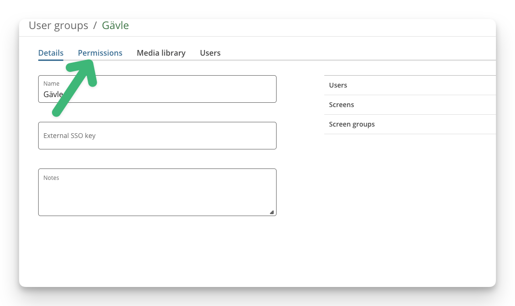Focus the Name input containing Gävle
Viewport: 515px width, 306px height.
click(157, 89)
